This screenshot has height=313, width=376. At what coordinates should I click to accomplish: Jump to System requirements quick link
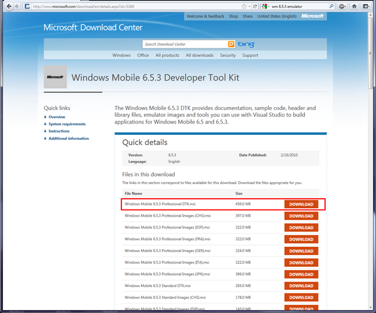67,124
